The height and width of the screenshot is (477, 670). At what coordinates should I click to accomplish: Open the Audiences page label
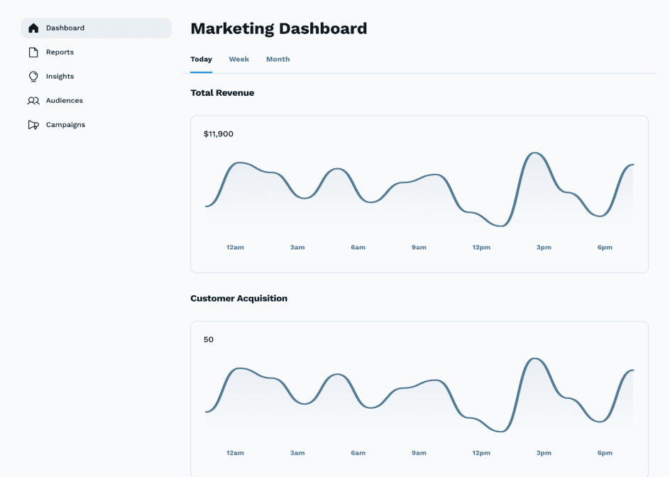point(65,101)
